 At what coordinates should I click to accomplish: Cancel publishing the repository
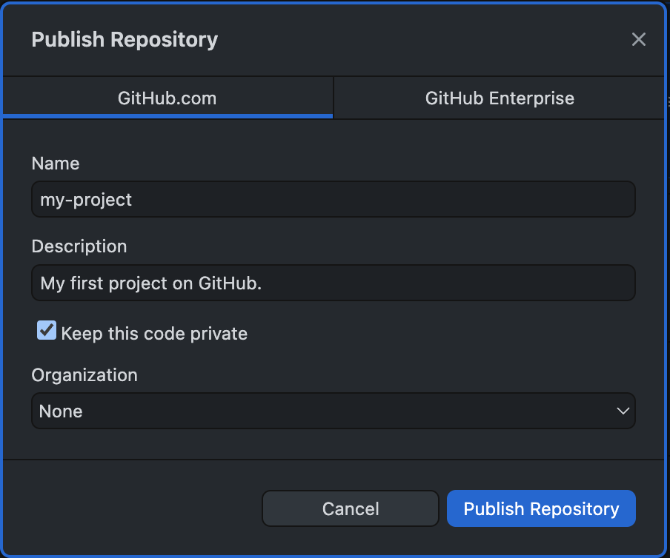click(x=351, y=508)
